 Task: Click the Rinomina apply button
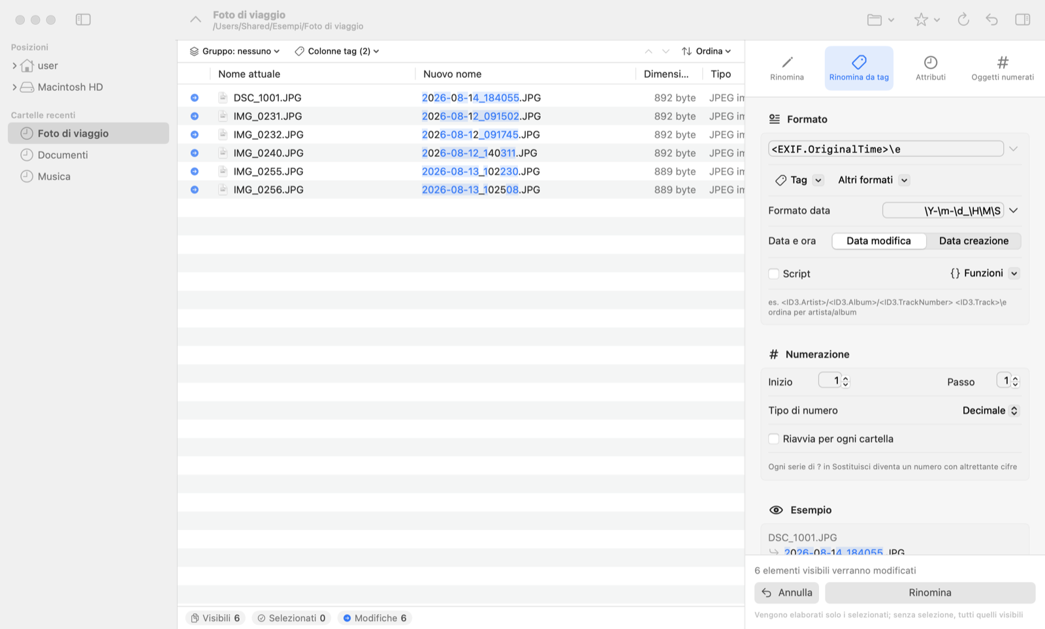(930, 593)
